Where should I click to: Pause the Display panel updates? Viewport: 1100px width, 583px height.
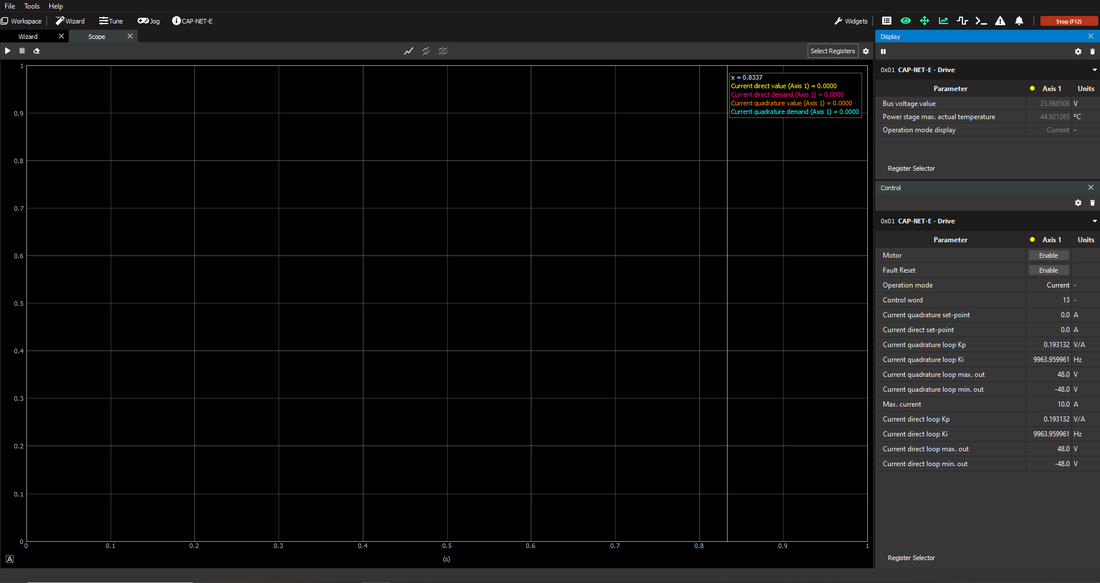pos(883,52)
